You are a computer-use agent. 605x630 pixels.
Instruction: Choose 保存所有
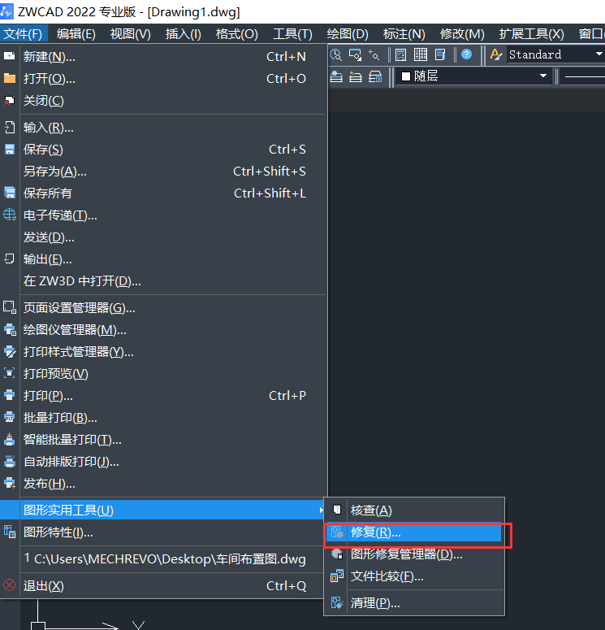162,193
